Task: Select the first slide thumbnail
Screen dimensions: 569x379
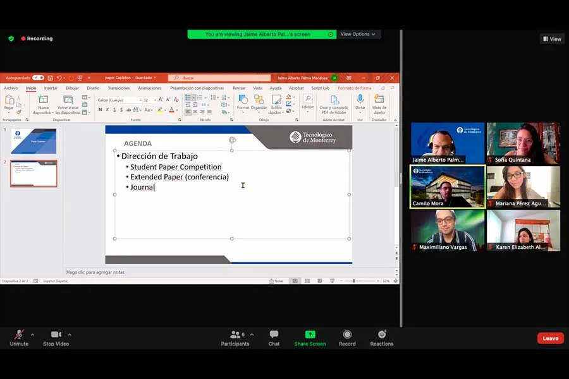Action: pyautogui.click(x=34, y=141)
